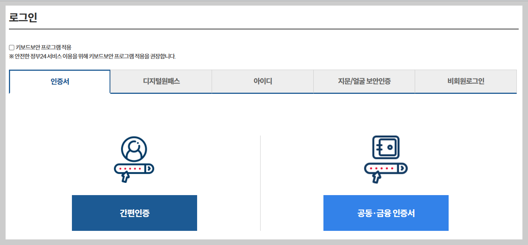
Task: Open the 아이디 login tab
Action: pos(263,81)
